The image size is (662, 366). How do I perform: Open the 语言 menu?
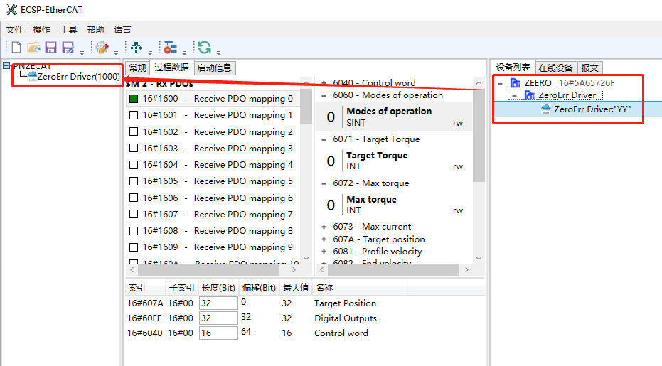coord(122,30)
